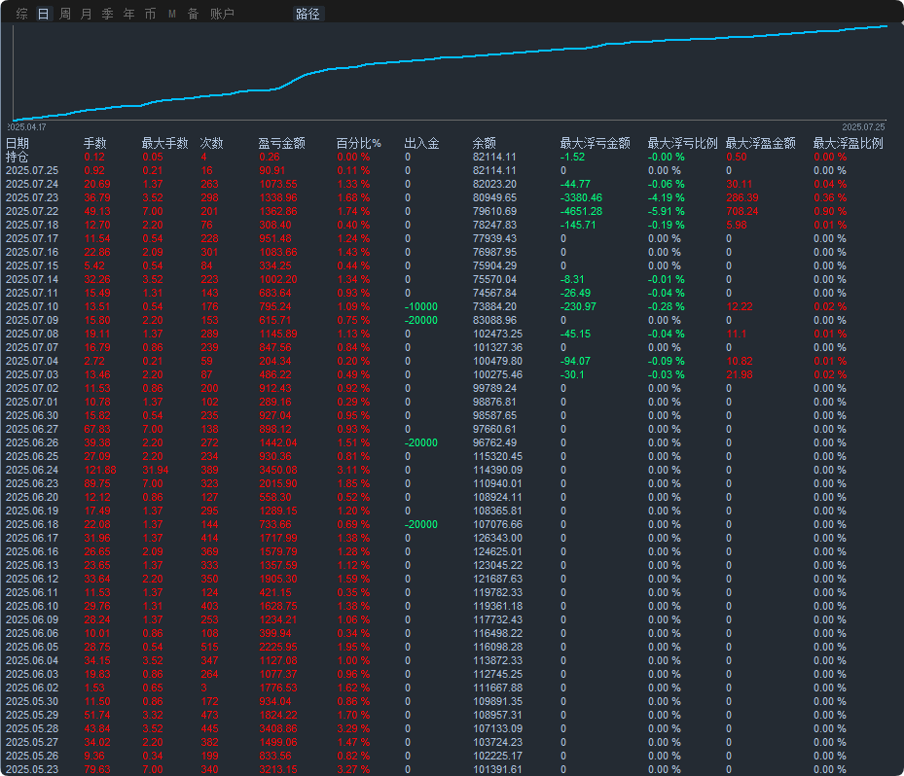Screen dimensions: 904x776
Task: Open the 周 weekly tab
Action: 64,14
